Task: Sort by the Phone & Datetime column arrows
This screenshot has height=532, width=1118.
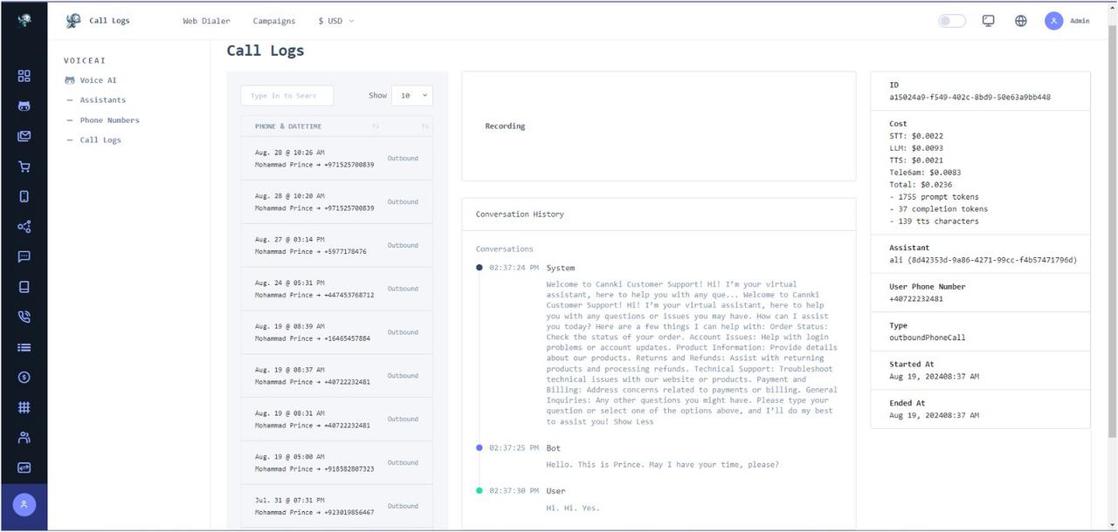Action: tap(376, 126)
